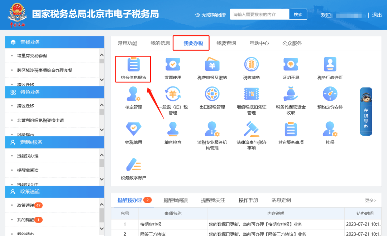Click 更多> link in reminders panel
This screenshot has width=387, height=236.
(371, 200)
